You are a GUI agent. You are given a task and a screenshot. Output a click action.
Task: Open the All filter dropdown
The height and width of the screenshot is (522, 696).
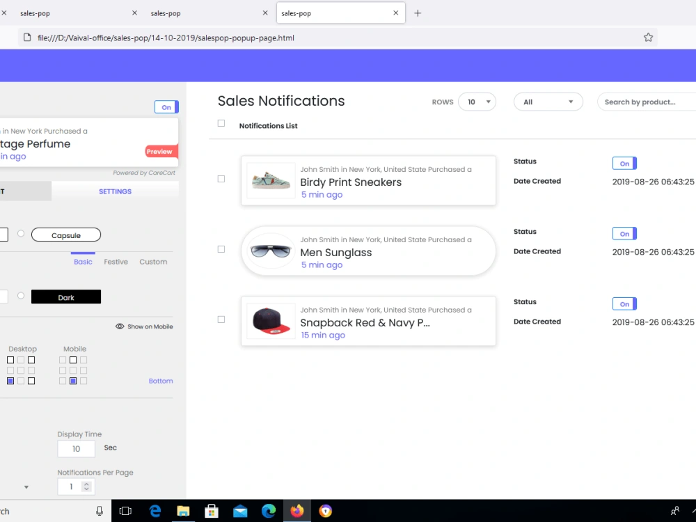coord(548,102)
